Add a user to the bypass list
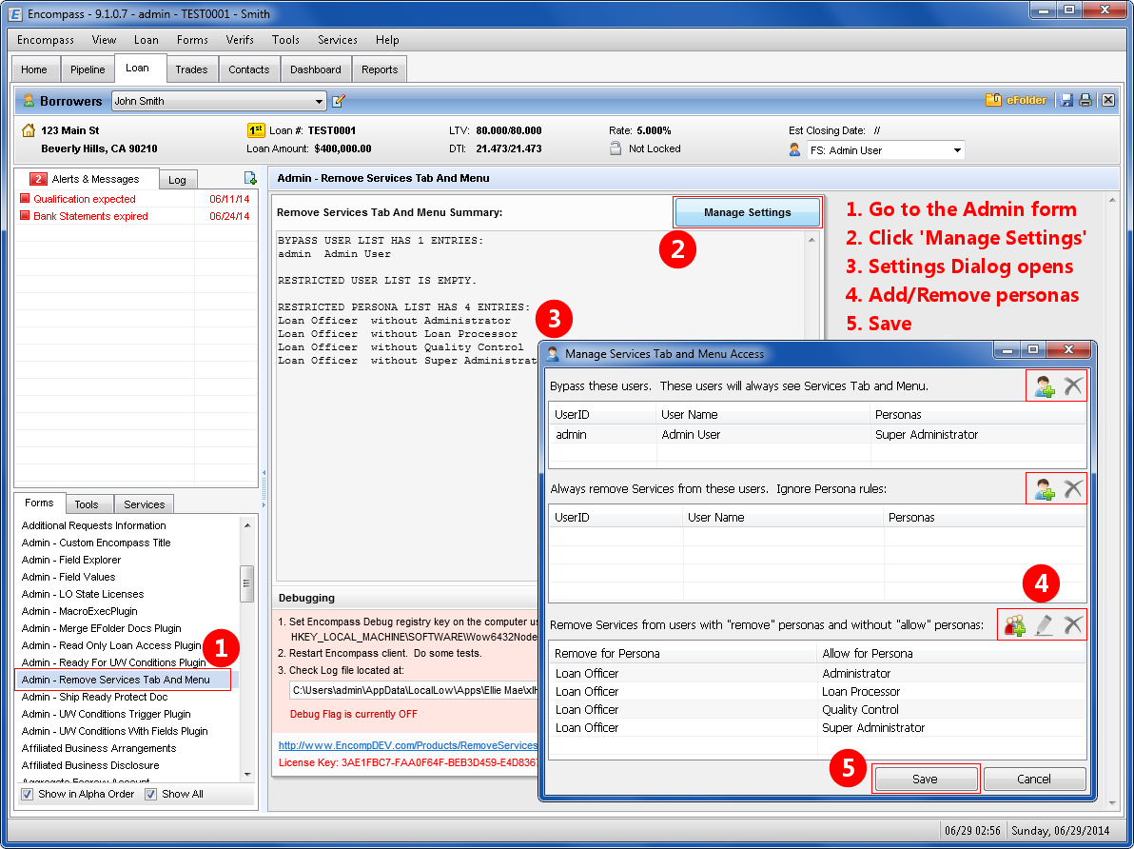Image resolution: width=1134 pixels, height=849 pixels. point(1044,386)
